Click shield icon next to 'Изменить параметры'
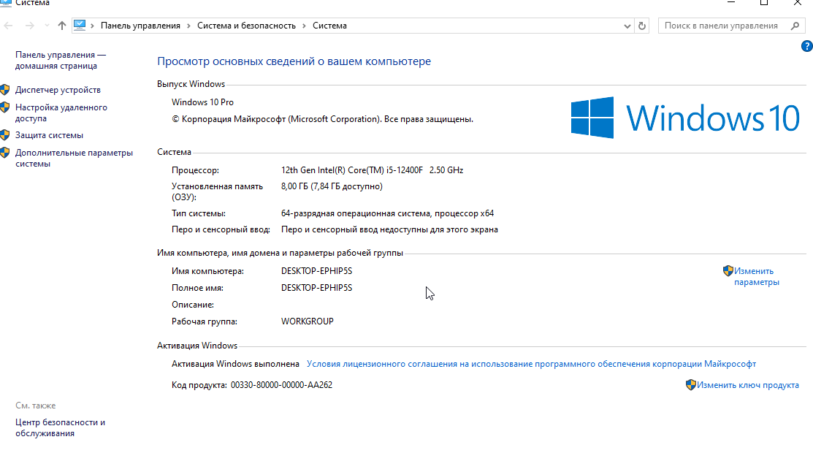Image resolution: width=813 pixels, height=453 pixels. pos(728,271)
